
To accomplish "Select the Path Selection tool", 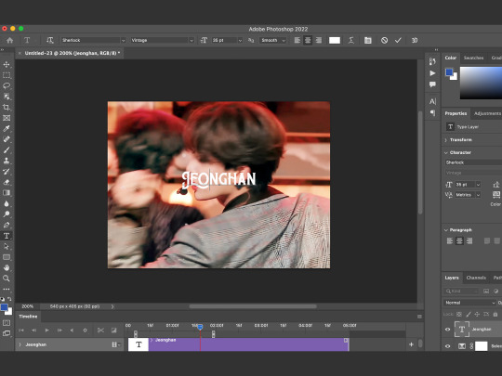I will coord(7,247).
